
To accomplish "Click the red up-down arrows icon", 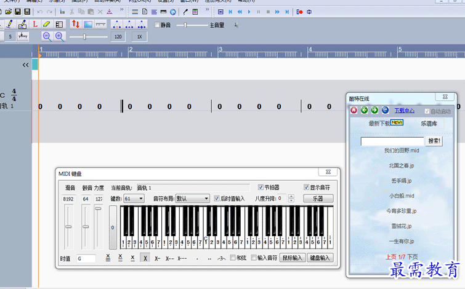I will click(x=76, y=24).
